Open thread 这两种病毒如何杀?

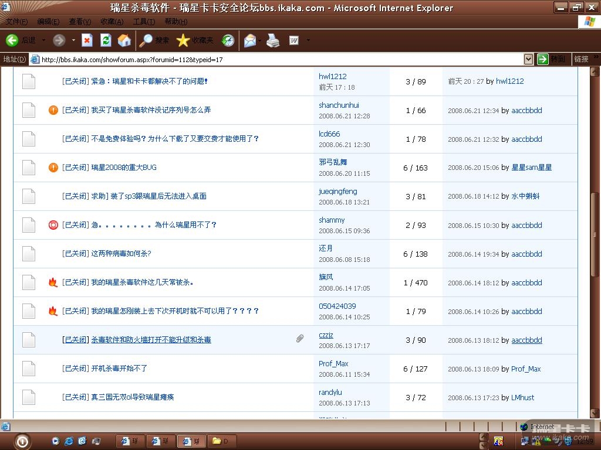pyautogui.click(x=121, y=253)
